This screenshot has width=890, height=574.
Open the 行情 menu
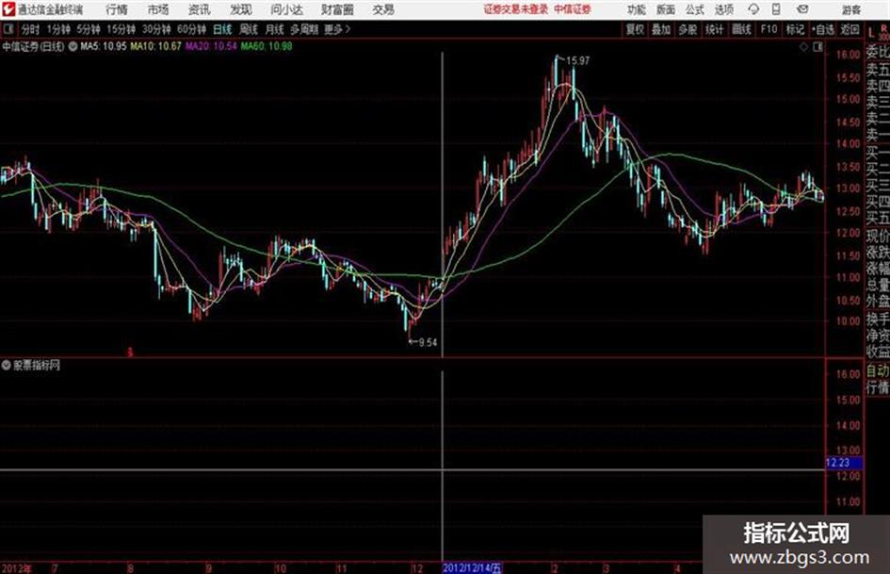tap(117, 9)
